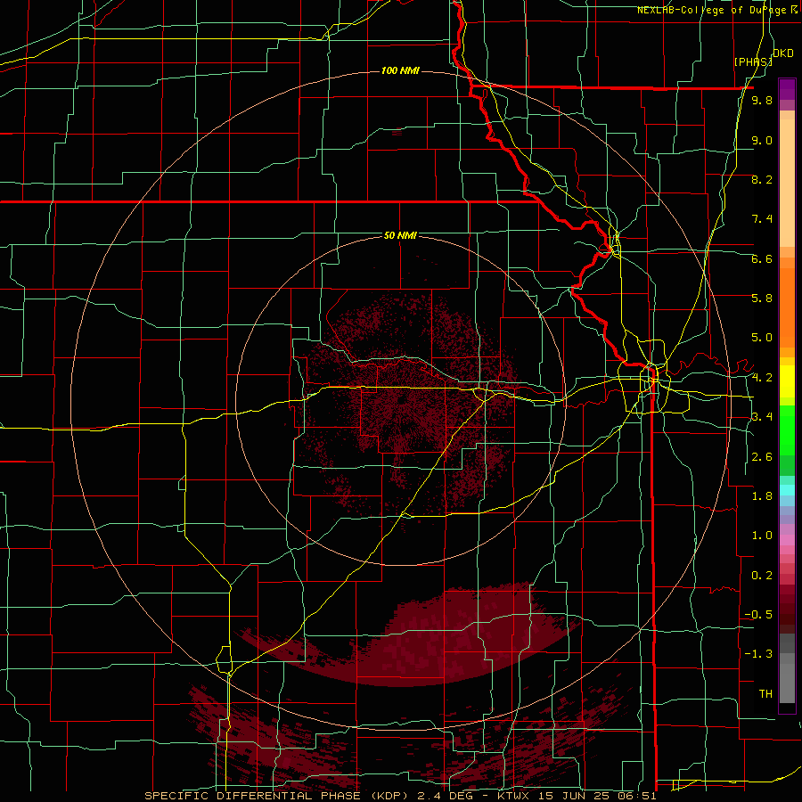Click the -0.5 scale label
Viewport: 802px width, 802px height.
tap(758, 615)
